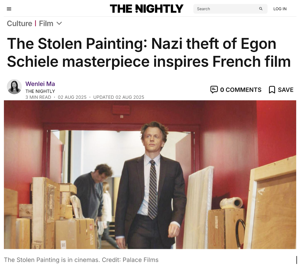Click The Nightly logo
The width and height of the screenshot is (298, 265).
pyautogui.click(x=147, y=9)
